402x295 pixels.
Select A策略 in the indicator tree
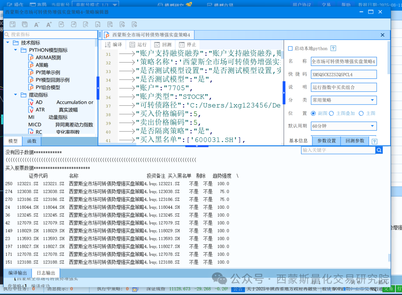tap(38, 65)
